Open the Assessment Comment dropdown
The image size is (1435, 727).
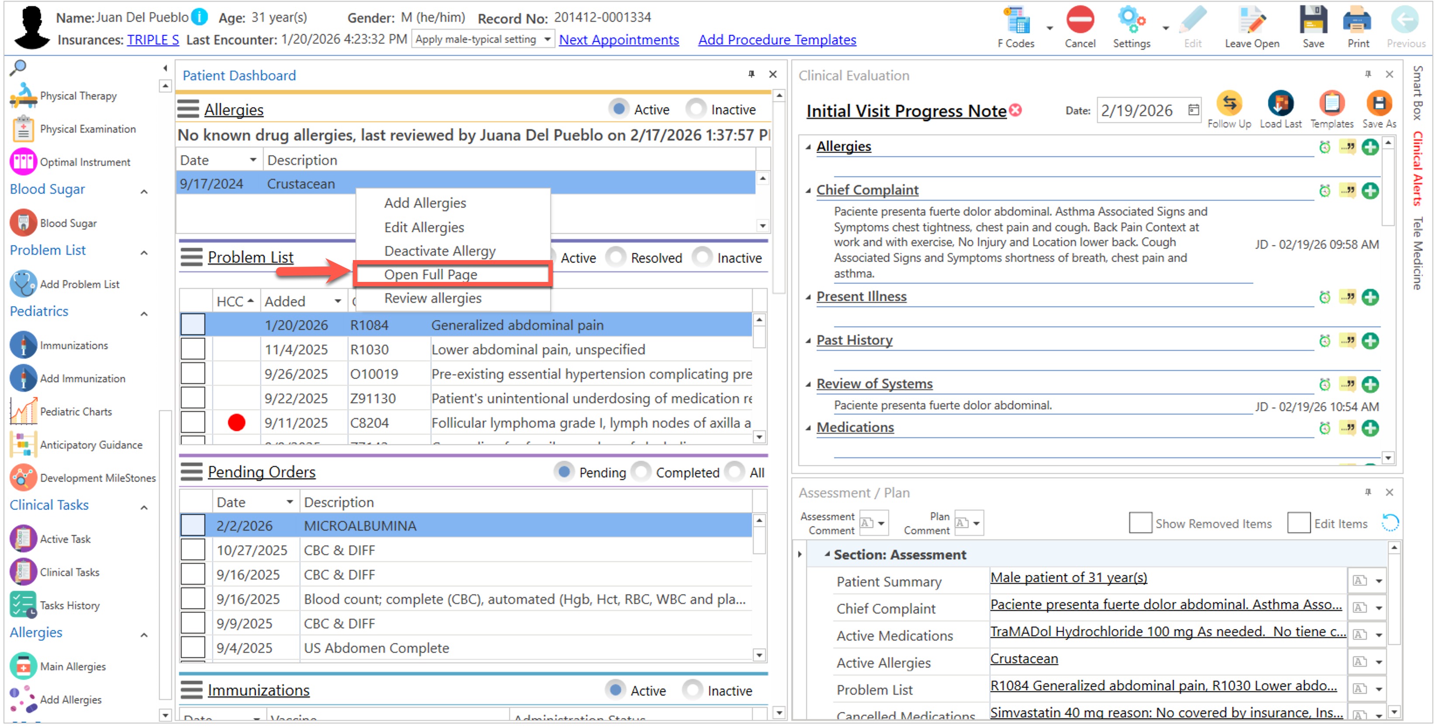click(x=881, y=523)
